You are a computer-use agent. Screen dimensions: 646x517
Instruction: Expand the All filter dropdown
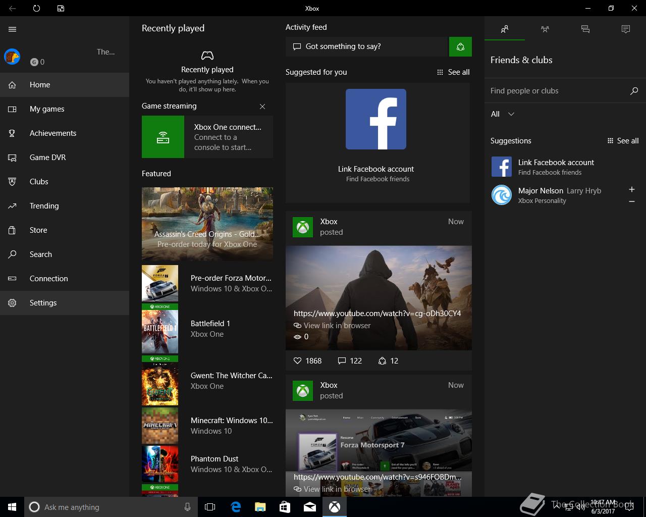pyautogui.click(x=503, y=114)
